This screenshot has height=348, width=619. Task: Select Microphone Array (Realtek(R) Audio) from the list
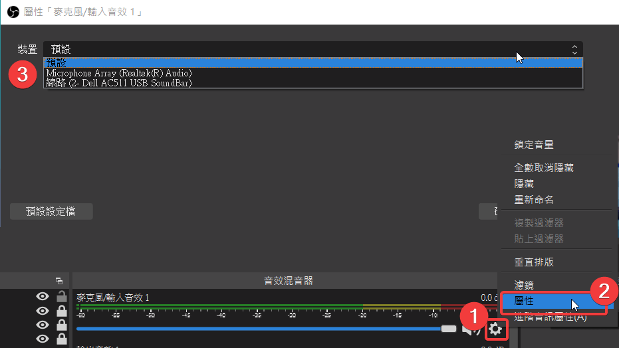[x=119, y=73]
